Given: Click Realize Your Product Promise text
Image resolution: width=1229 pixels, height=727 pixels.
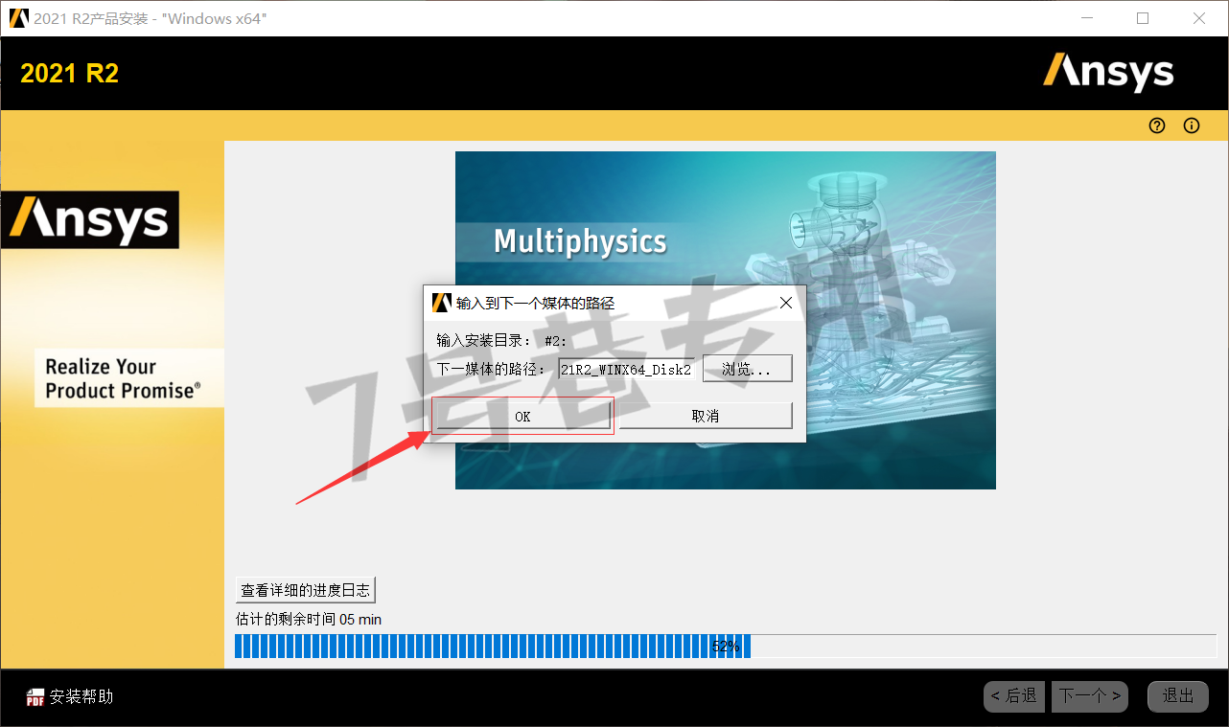Looking at the screenshot, I should click(x=124, y=378).
